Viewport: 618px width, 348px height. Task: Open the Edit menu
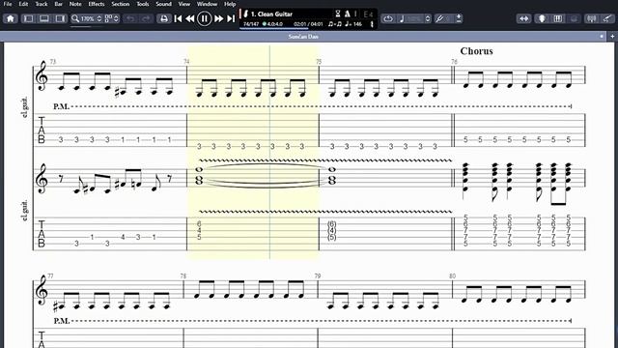coord(23,4)
